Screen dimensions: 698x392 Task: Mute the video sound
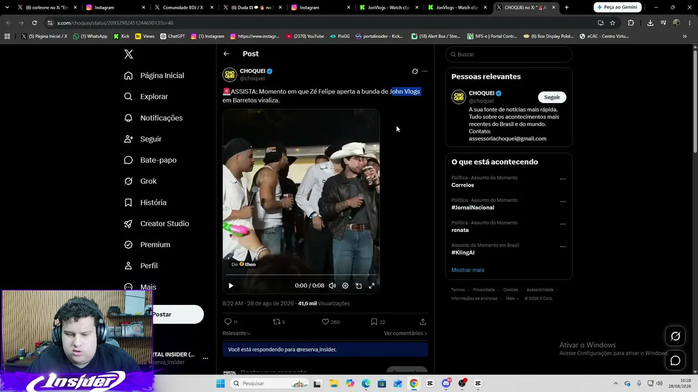(332, 286)
